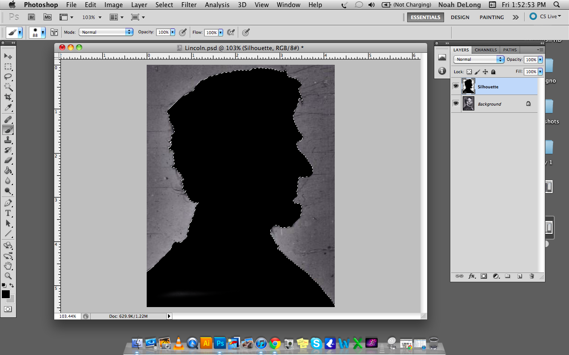Open the layer blend mode dropdown
569x355 pixels.
pyautogui.click(x=479, y=59)
